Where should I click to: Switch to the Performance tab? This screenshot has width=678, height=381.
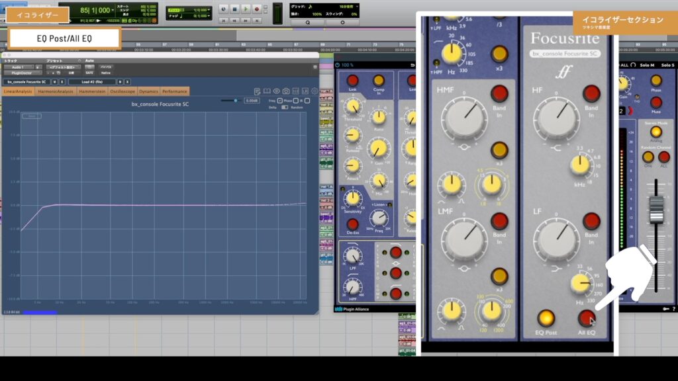tap(175, 91)
